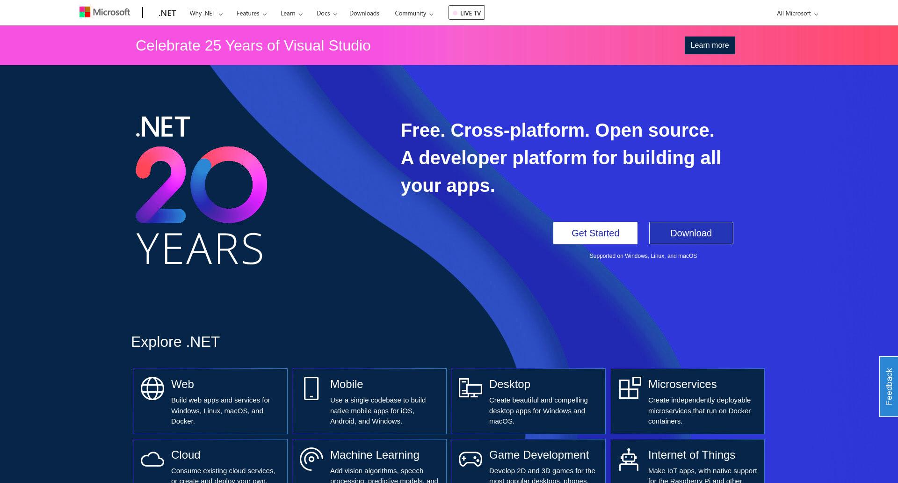The image size is (898, 483).
Task: Click the Web globe icon
Action: 152,388
